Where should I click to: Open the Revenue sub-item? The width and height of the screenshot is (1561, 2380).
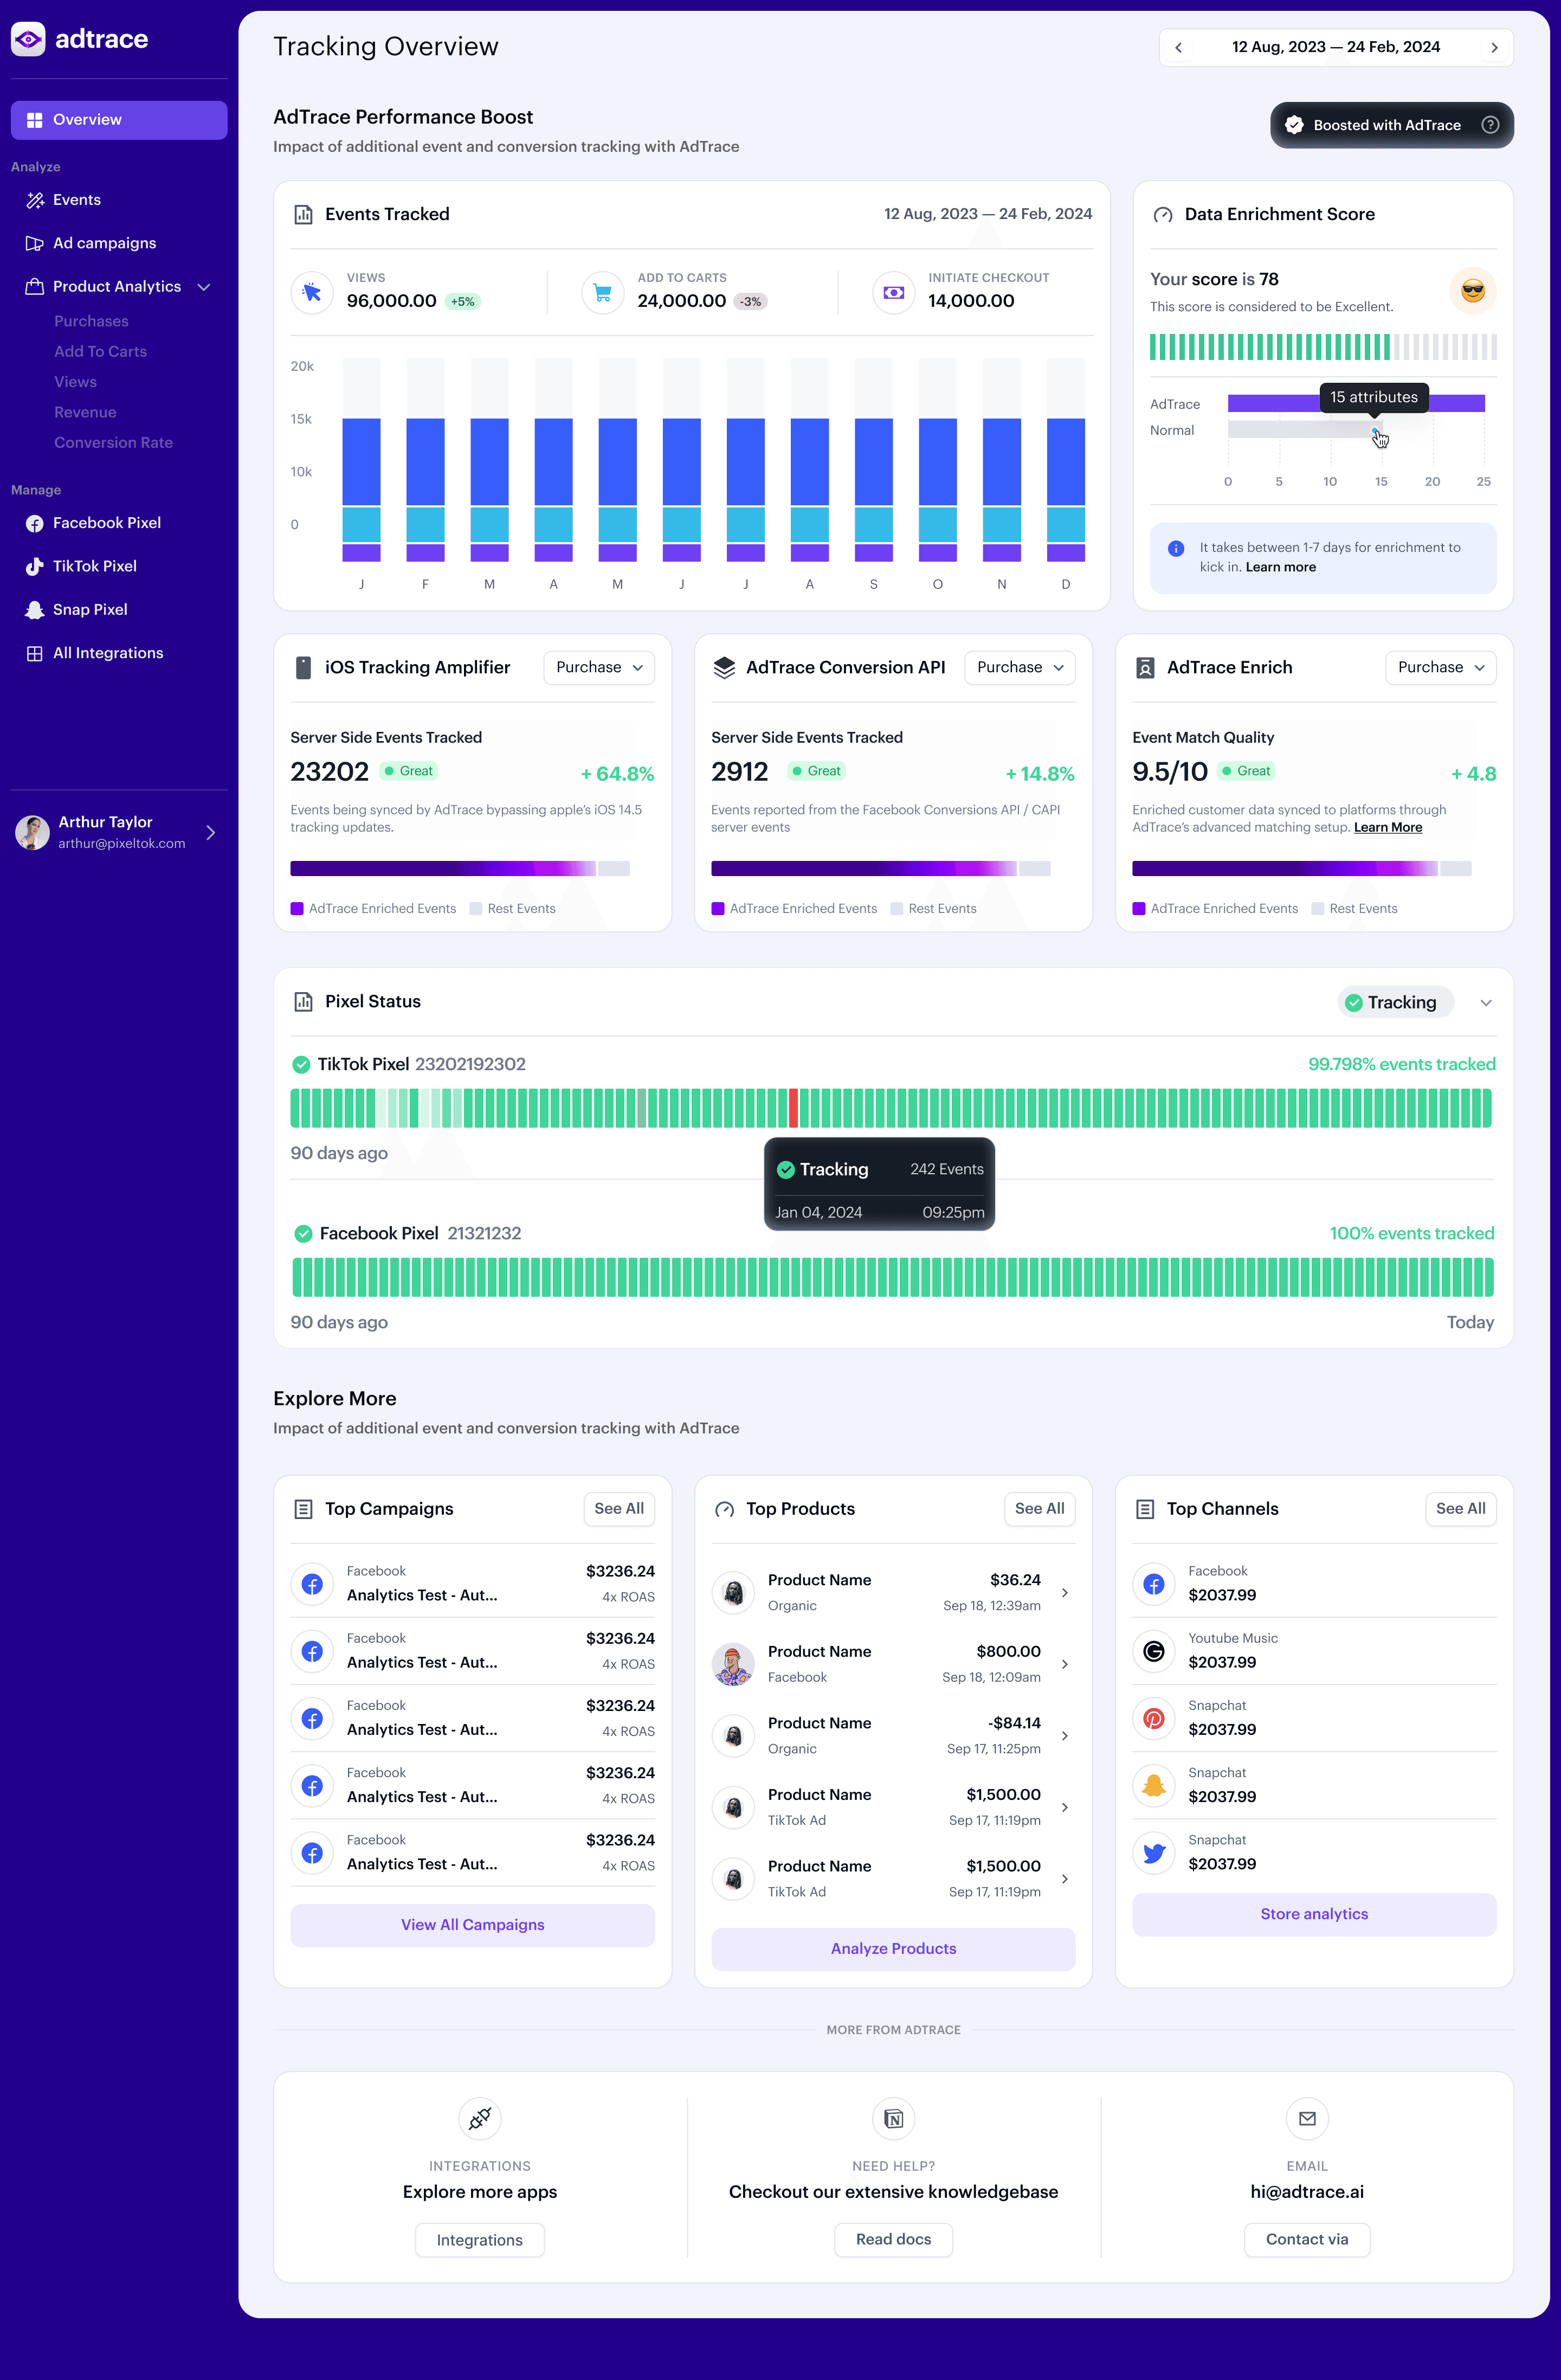(85, 412)
